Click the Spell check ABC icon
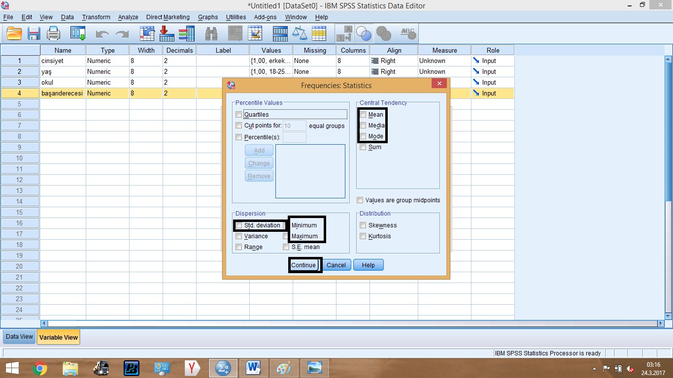This screenshot has width=673, height=378. 408,33
